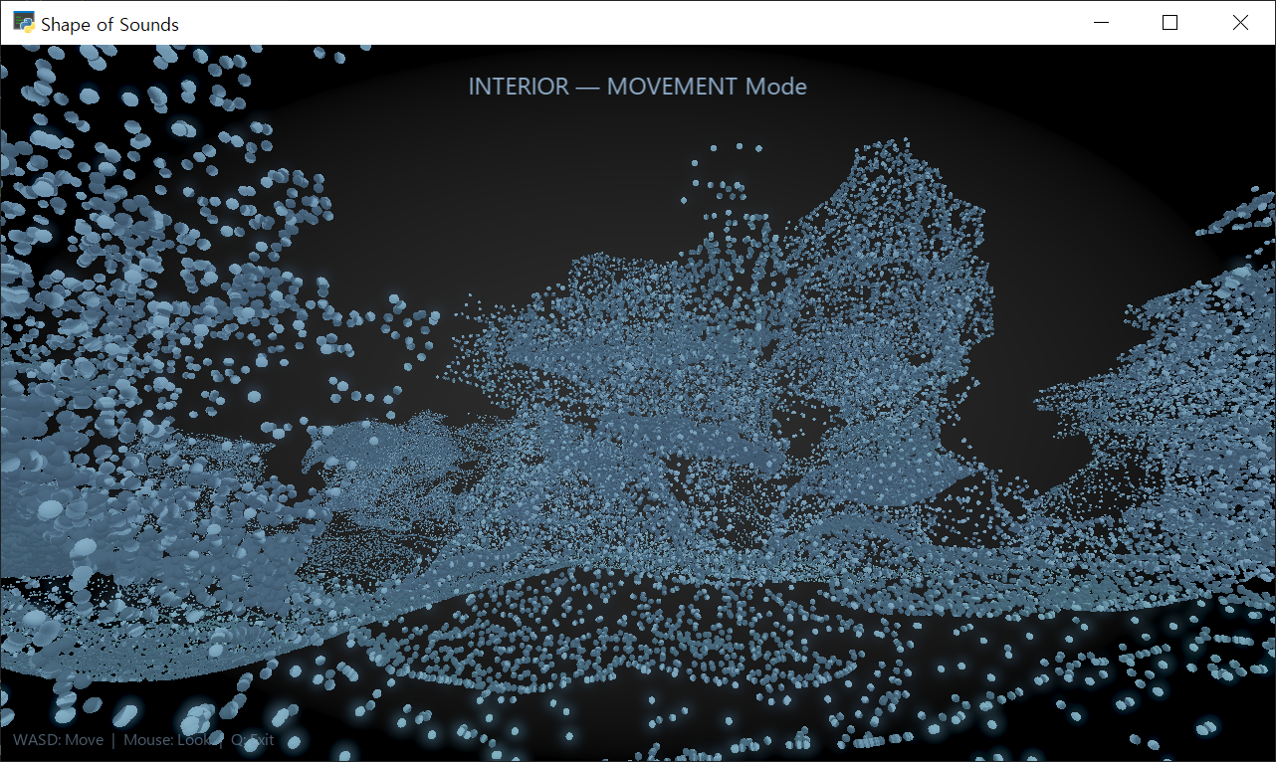Click the 'WASD: Move' hint text
The image size is (1276, 762).
[x=58, y=740]
